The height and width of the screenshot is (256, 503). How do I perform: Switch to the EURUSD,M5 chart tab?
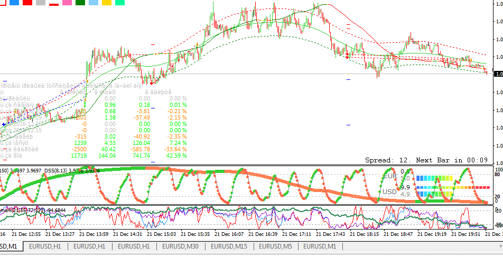pyautogui.click(x=275, y=246)
